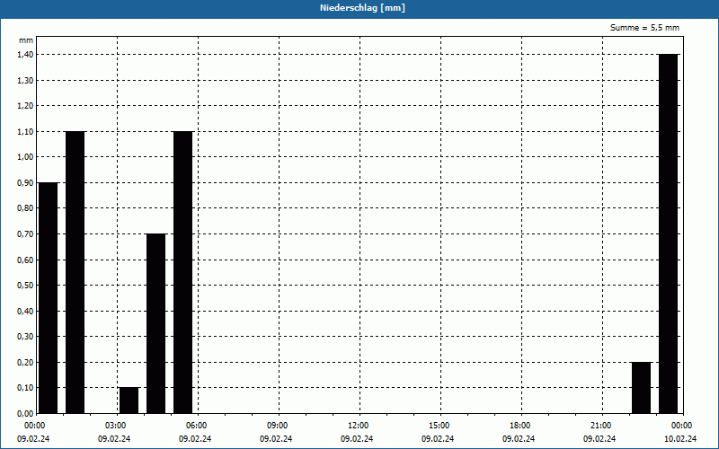The image size is (719, 449).
Task: Click the 1,10 mm bar before 06:00
Action: [183, 272]
